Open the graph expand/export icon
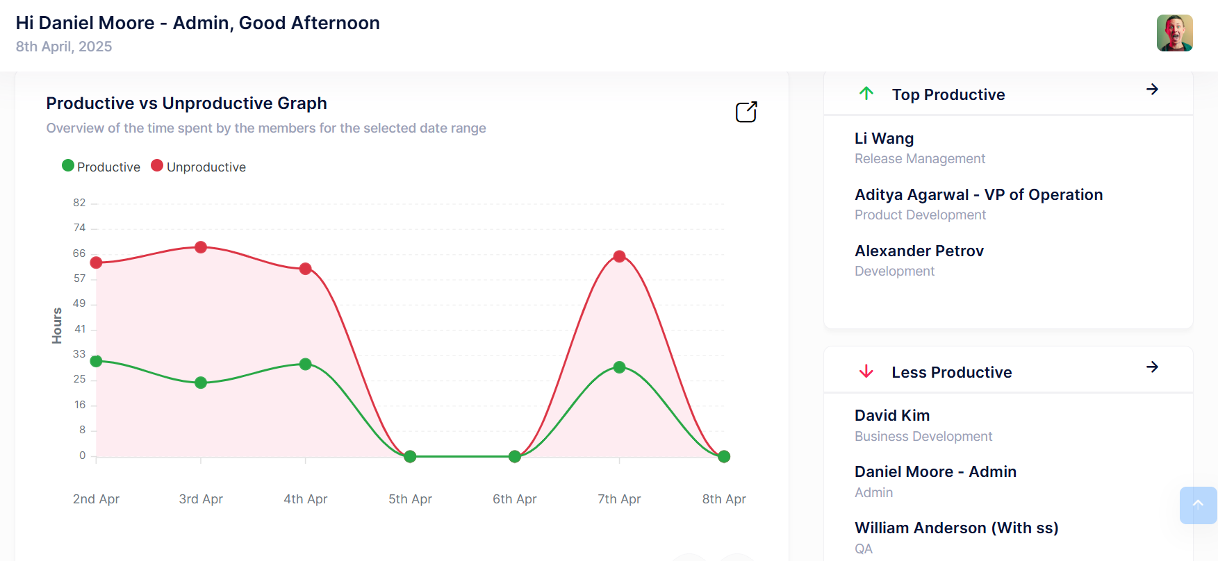Image resolution: width=1218 pixels, height=561 pixels. 746,112
